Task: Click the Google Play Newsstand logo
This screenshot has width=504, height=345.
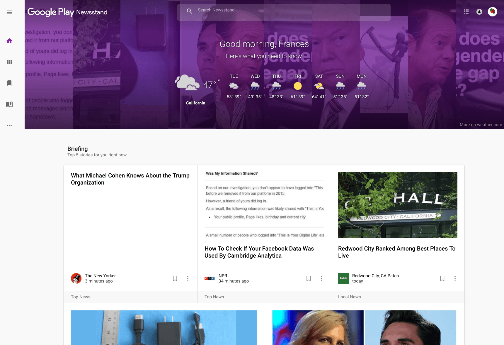Action: click(x=67, y=12)
